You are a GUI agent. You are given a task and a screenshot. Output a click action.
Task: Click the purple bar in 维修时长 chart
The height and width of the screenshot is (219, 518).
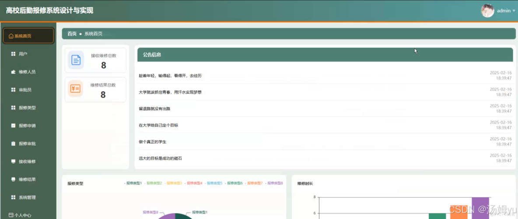(x=480, y=208)
